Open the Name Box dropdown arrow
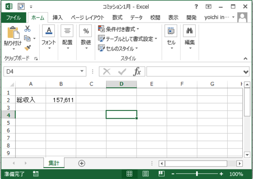Image resolution: width=253 pixels, height=179 pixels. click(x=82, y=71)
